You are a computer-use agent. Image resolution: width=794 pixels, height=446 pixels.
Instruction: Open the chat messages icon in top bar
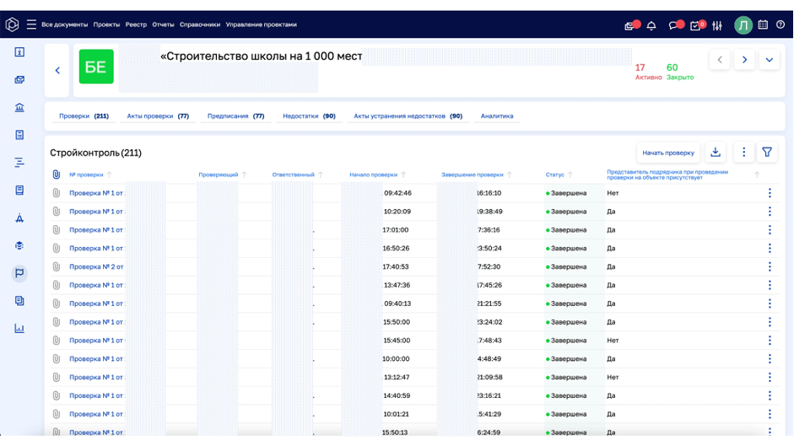point(673,25)
